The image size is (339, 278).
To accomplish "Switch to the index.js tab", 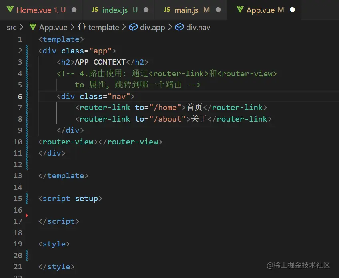I will click(119, 10).
